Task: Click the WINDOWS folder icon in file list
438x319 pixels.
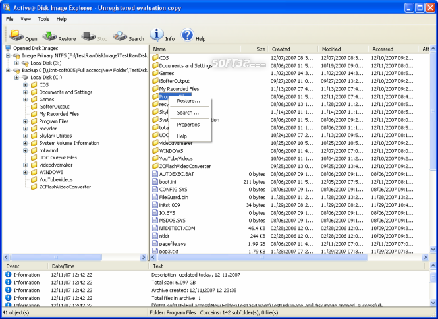Action: click(155, 151)
